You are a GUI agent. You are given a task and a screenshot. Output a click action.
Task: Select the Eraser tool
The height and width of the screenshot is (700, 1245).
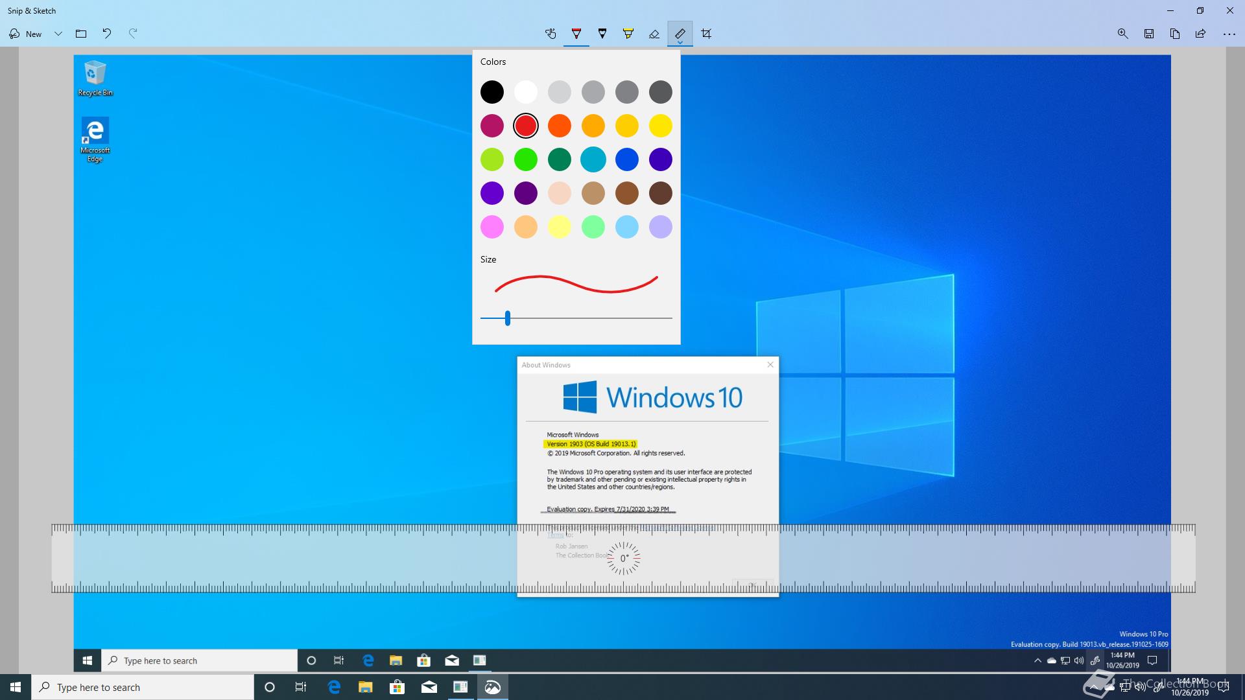point(654,34)
